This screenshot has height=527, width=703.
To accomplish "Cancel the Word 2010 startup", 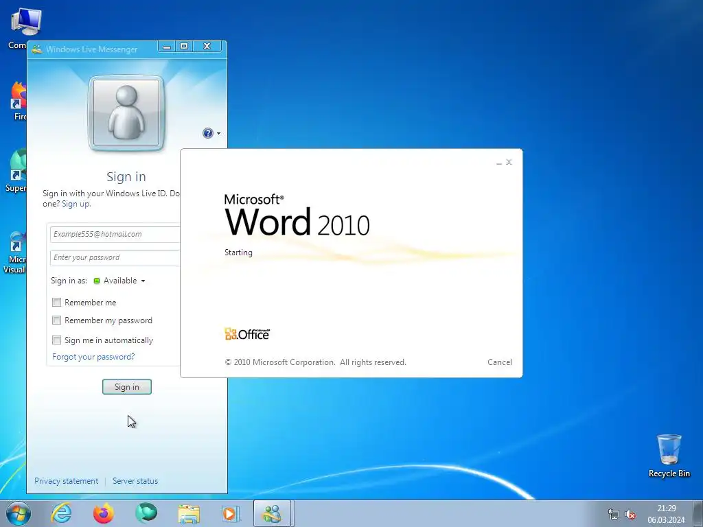I will point(500,362).
